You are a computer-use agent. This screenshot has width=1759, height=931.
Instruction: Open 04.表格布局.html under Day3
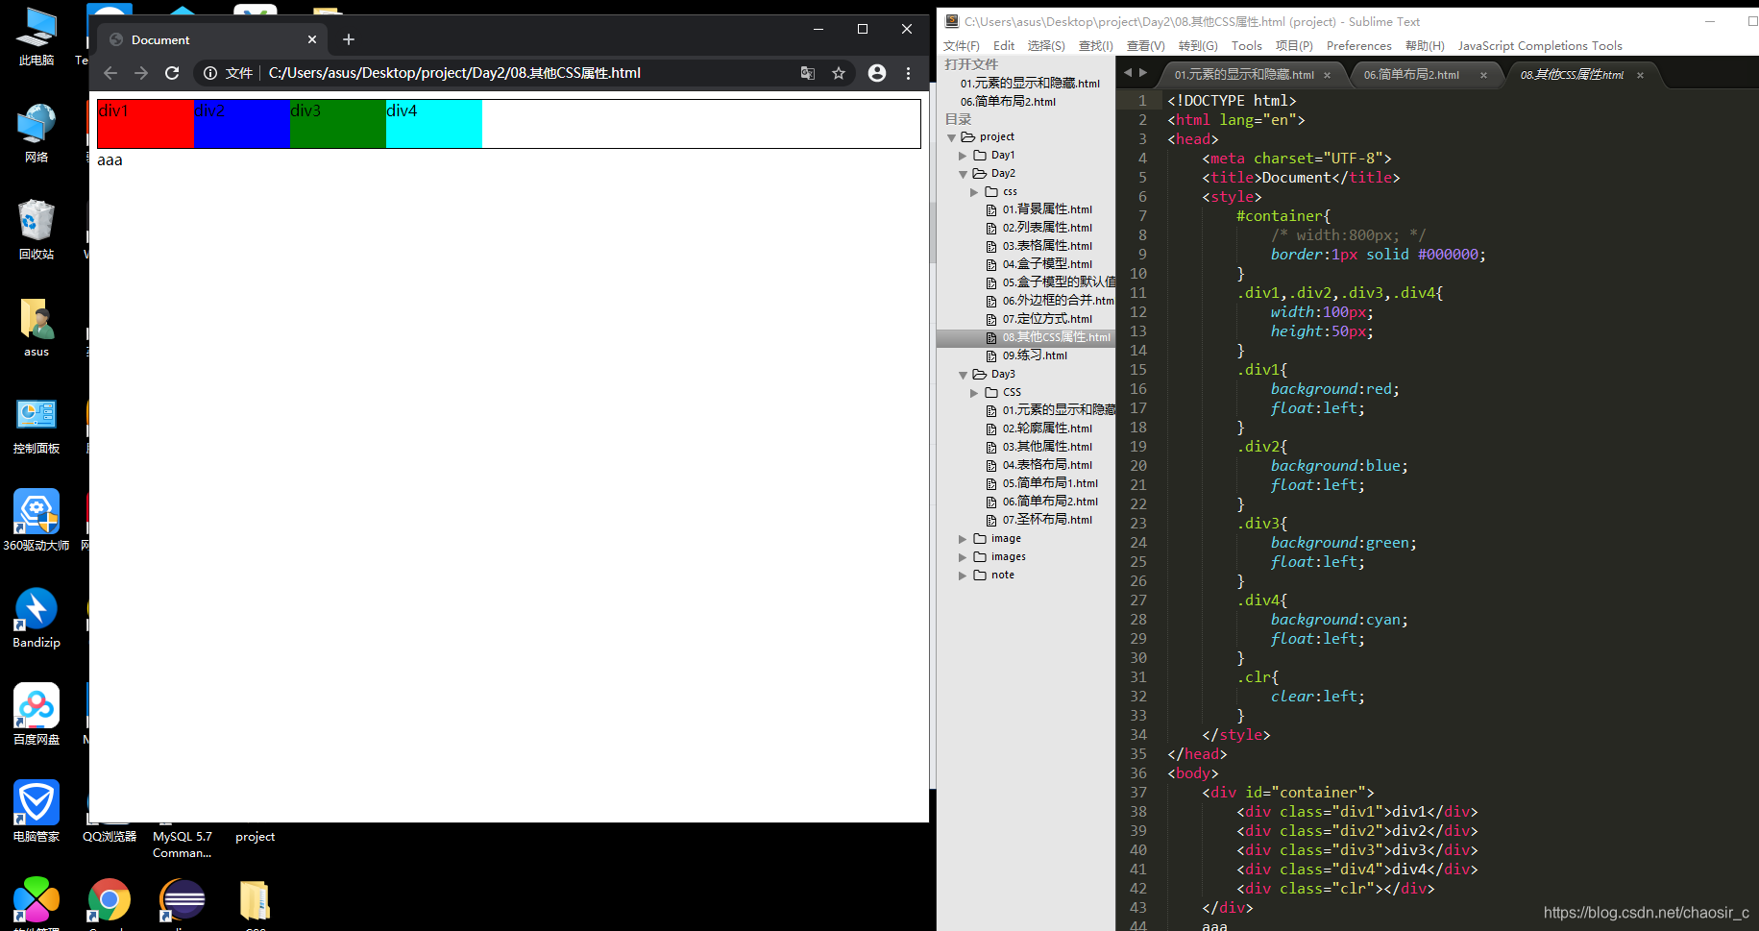1047,465
